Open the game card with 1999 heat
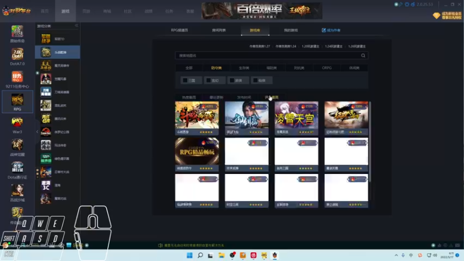 pyautogui.click(x=346, y=118)
